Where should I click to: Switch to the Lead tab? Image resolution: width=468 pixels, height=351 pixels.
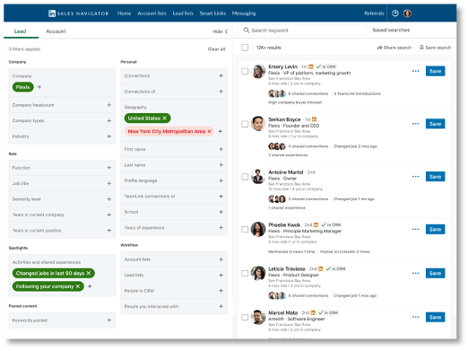tap(20, 31)
